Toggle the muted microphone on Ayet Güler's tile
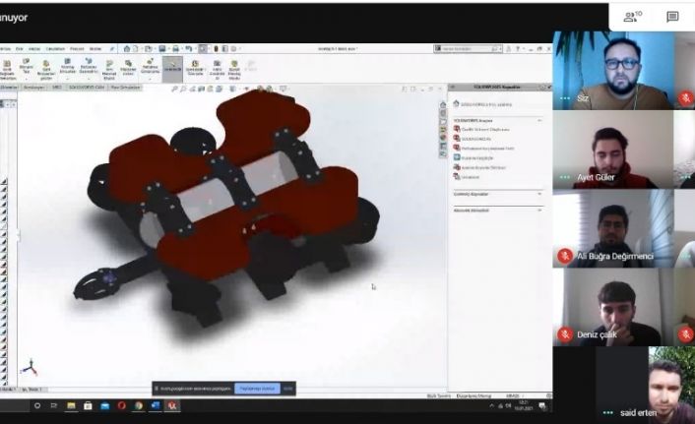 686,177
